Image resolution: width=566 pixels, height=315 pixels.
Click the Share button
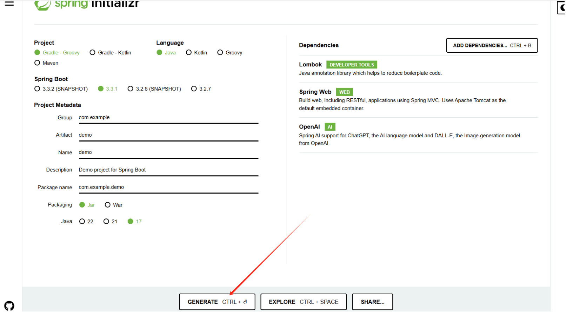point(372,302)
